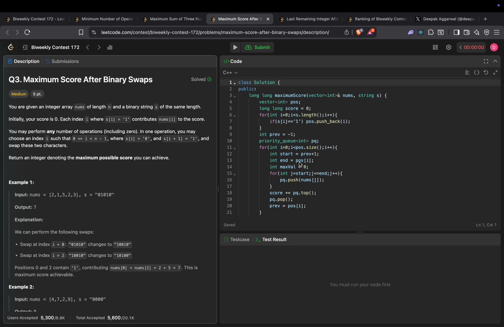Click the leetcode.com address bar

[x=215, y=32]
